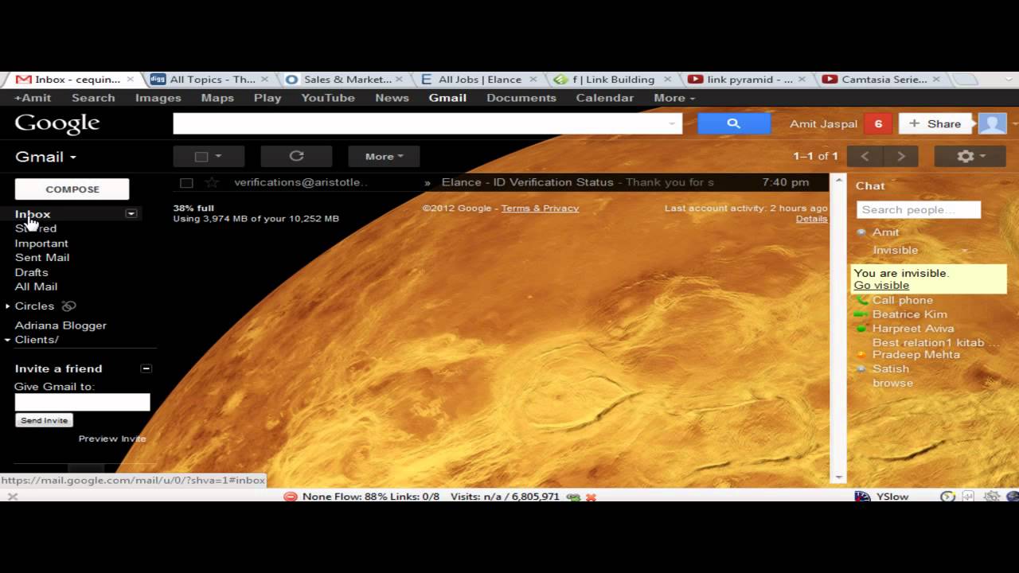The image size is (1019, 573).
Task: Open Documents in the Google bar
Action: coord(521,97)
